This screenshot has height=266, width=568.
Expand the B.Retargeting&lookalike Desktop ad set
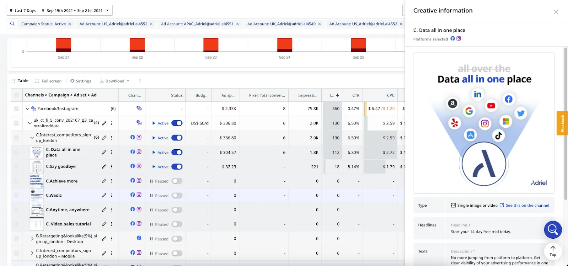coord(32,239)
